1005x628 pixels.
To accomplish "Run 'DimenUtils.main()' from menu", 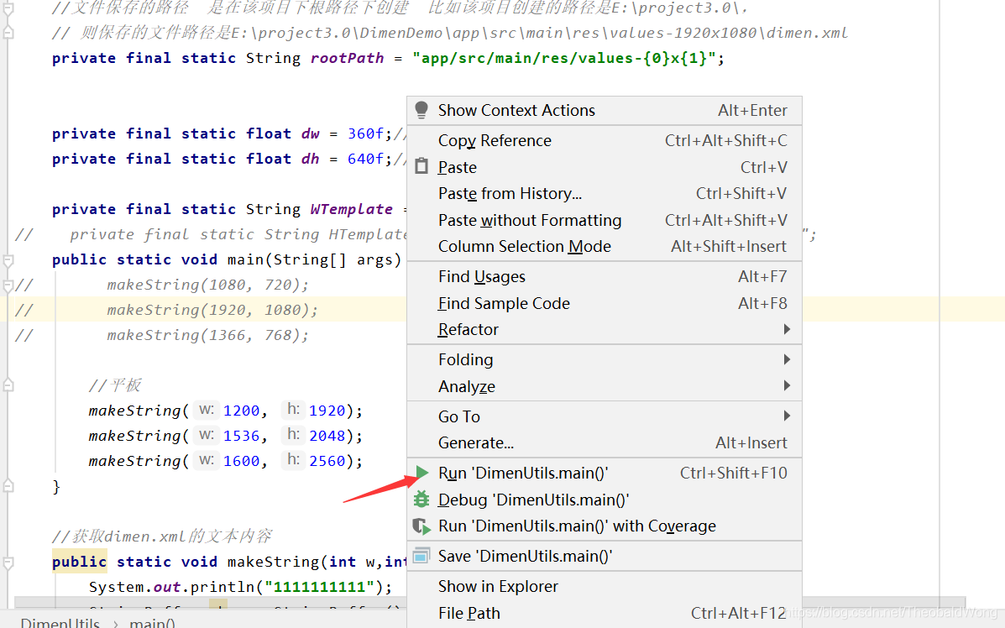I will 605,473.
